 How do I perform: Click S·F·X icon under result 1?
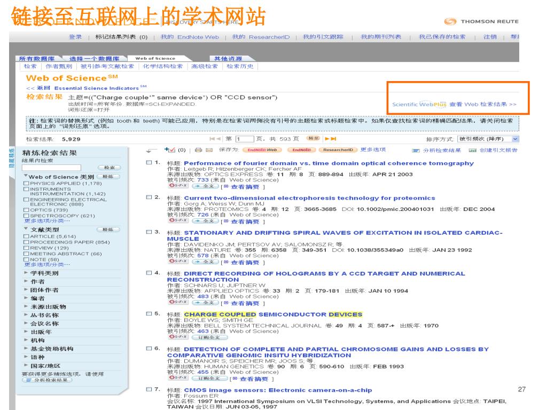(178, 186)
